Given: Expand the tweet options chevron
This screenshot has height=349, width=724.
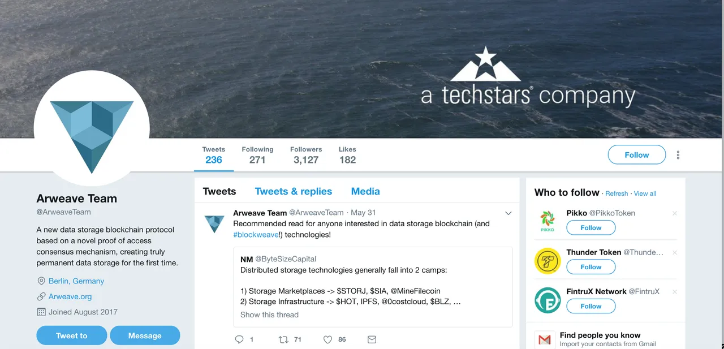Looking at the screenshot, I should (508, 213).
